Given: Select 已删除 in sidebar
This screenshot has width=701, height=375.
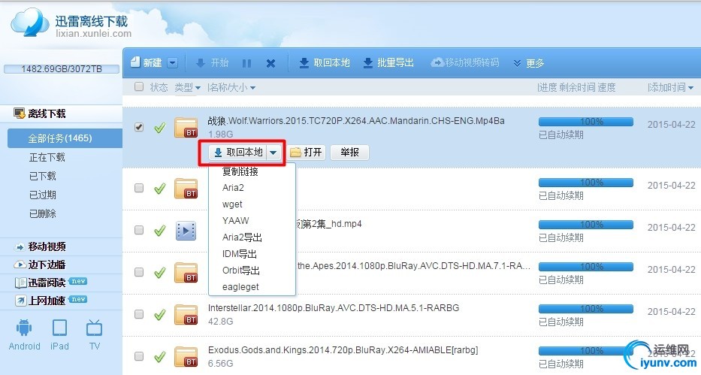Looking at the screenshot, I should (x=43, y=213).
